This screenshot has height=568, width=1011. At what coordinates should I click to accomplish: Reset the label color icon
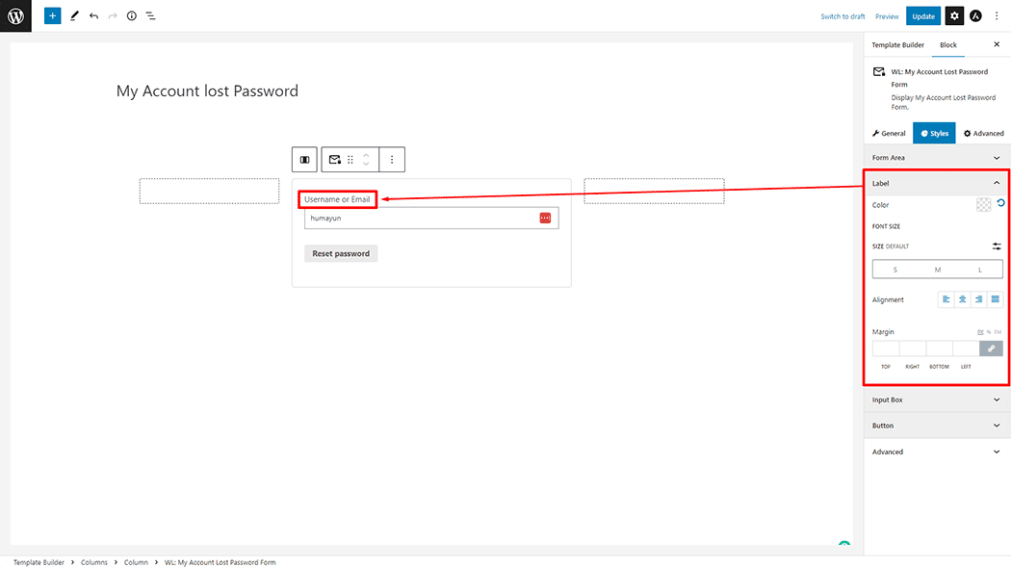(1000, 203)
